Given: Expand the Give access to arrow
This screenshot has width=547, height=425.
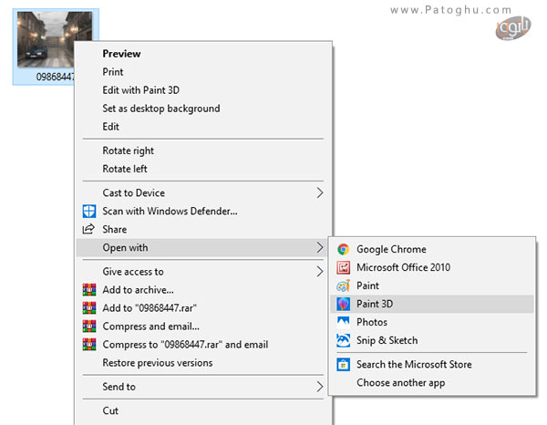Looking at the screenshot, I should pyautogui.click(x=320, y=272).
